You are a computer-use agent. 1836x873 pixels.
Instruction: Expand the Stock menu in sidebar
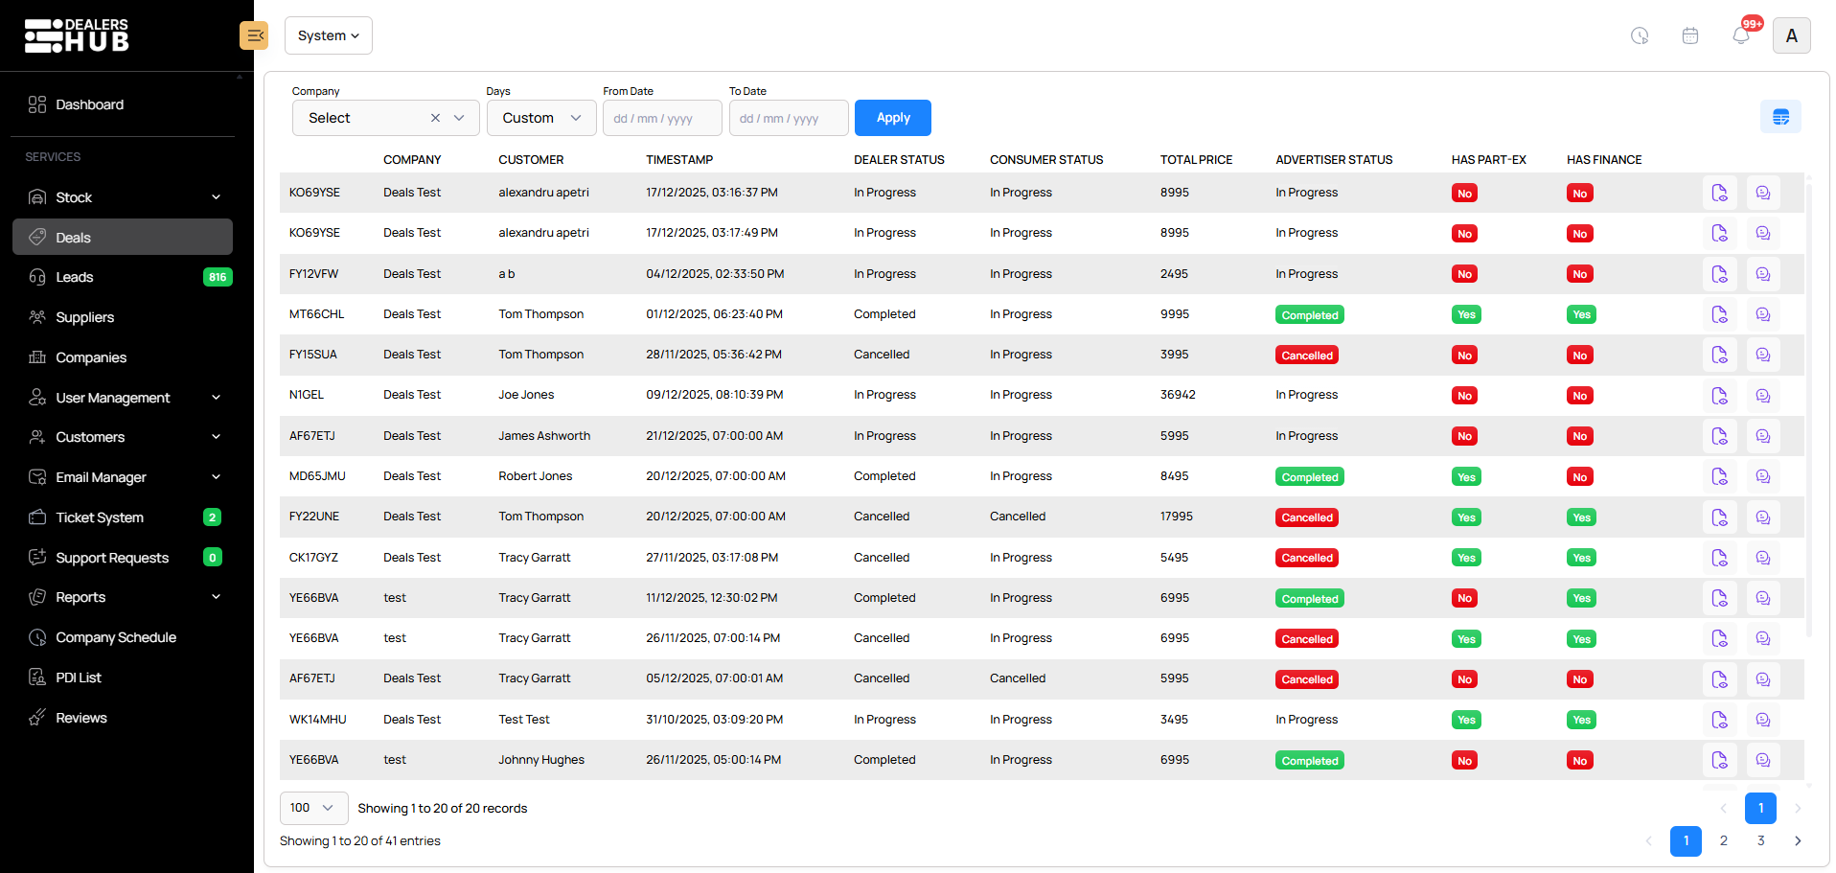pyautogui.click(x=123, y=197)
